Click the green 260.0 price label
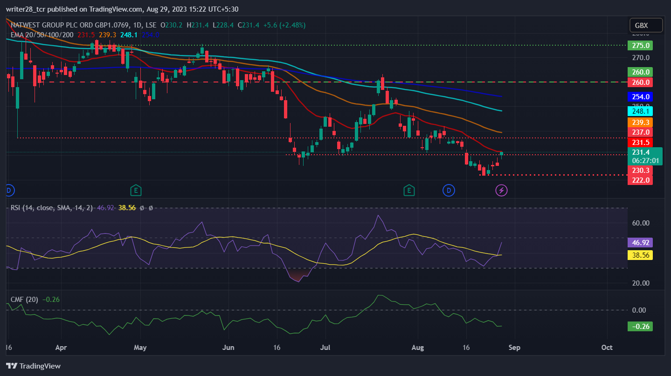The image size is (671, 376). tap(640, 72)
